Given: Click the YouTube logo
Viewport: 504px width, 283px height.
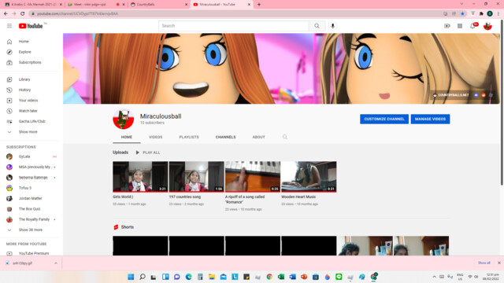Looking at the screenshot, I should [x=31, y=26].
